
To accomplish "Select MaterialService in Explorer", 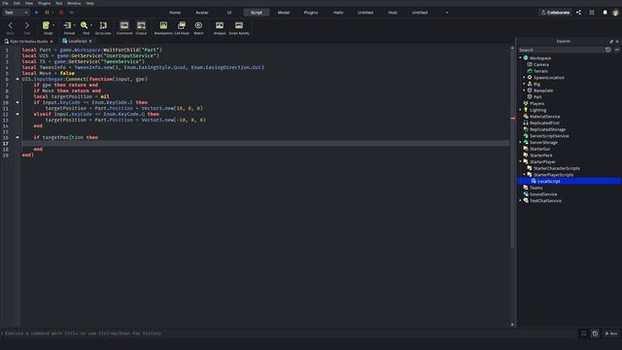I will (544, 117).
